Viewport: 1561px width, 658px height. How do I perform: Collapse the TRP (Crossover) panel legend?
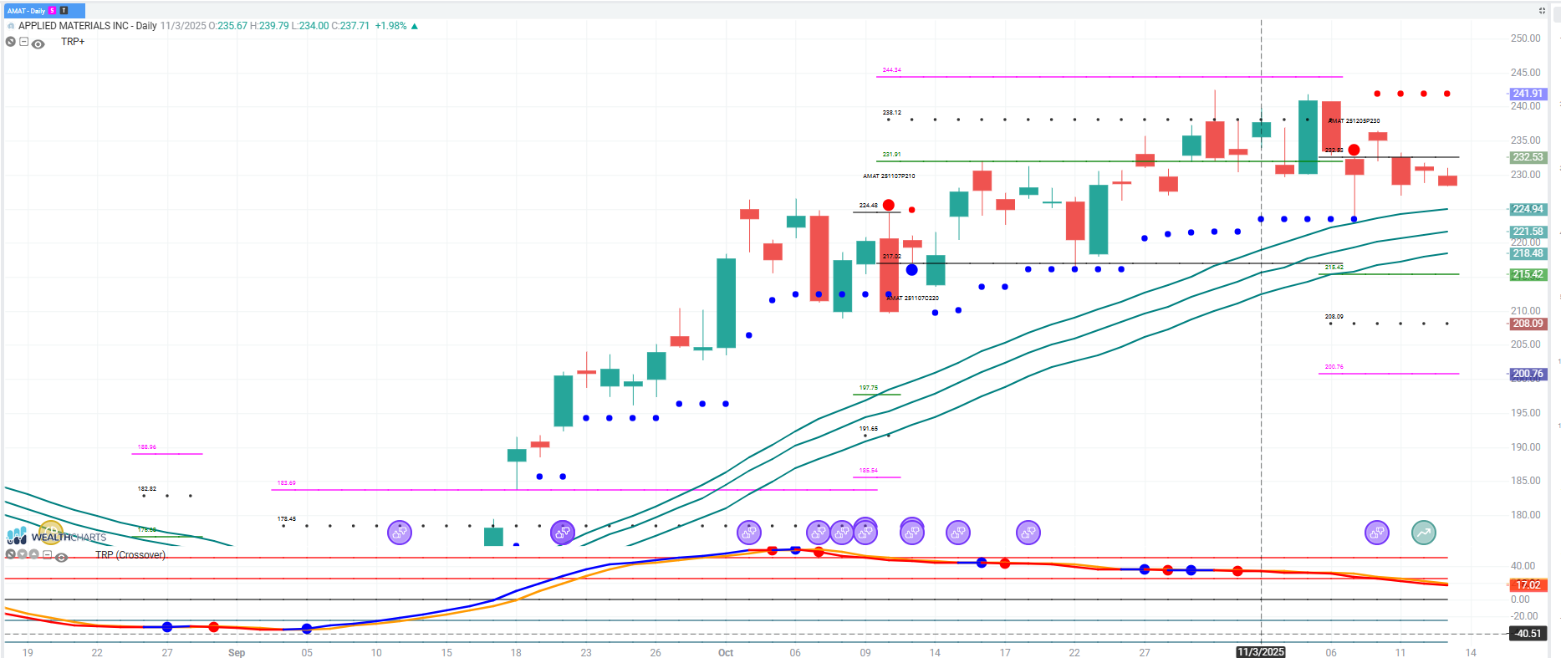48,555
